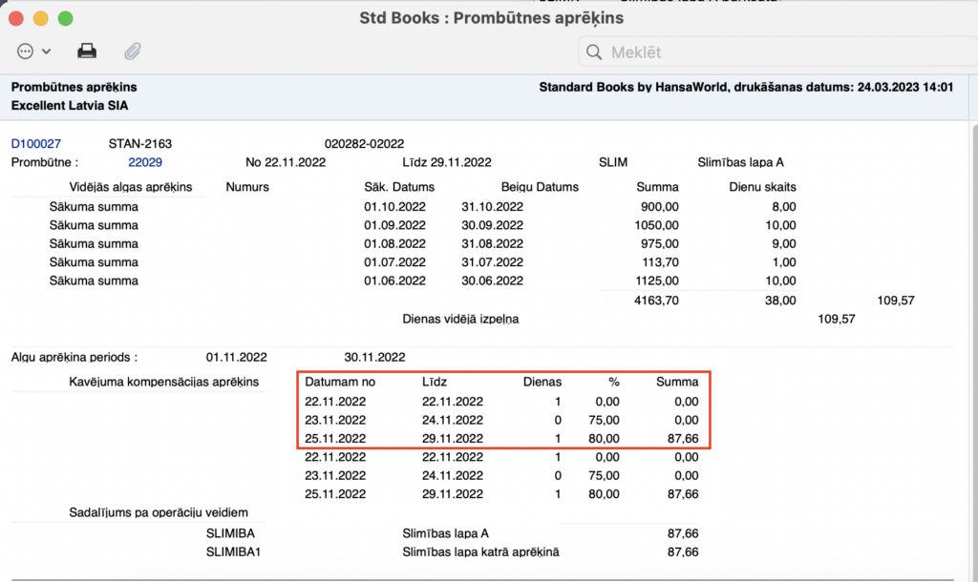
Task: Select the Vidējās algas aprēķins heading
Action: 131,187
